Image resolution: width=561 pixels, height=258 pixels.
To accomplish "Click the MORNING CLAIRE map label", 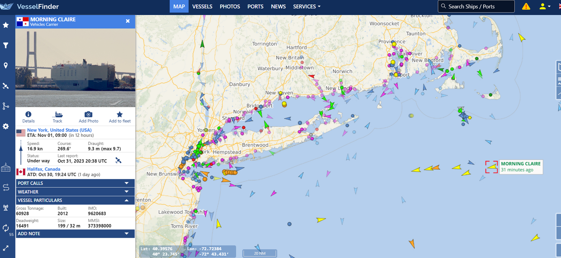I will [521, 163].
